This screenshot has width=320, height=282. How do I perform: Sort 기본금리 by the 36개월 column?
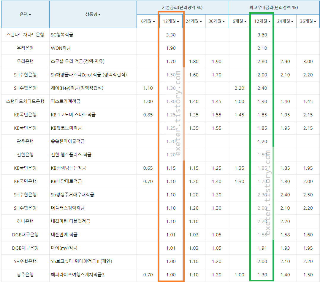point(216,21)
